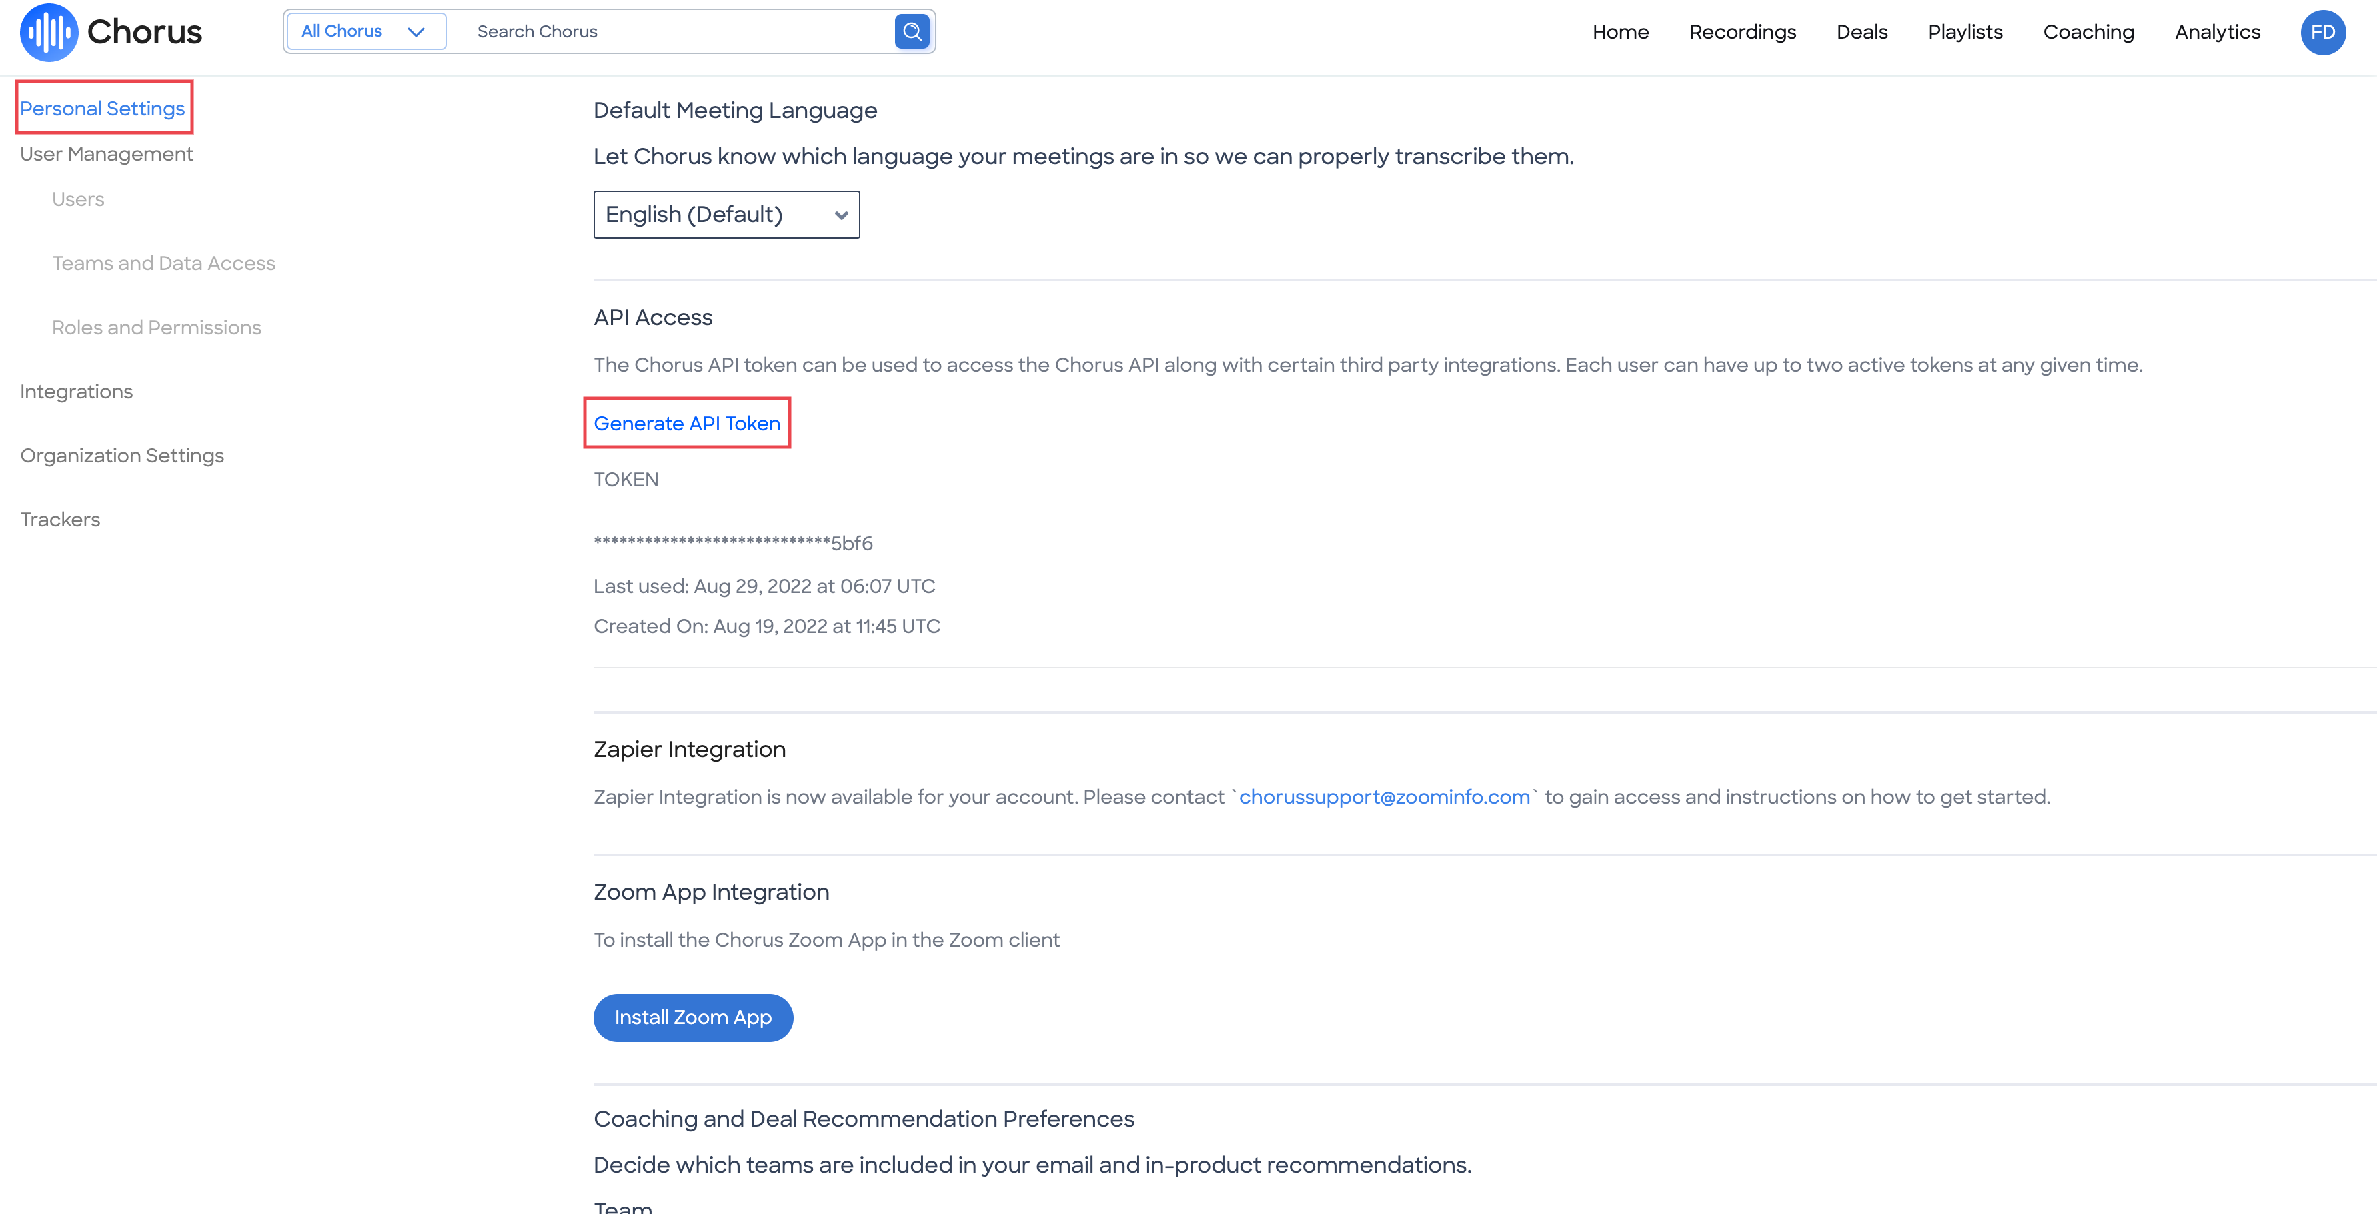Image resolution: width=2377 pixels, height=1214 pixels.
Task: Click the Created On Aug 19, 2022 text
Action: [x=767, y=626]
